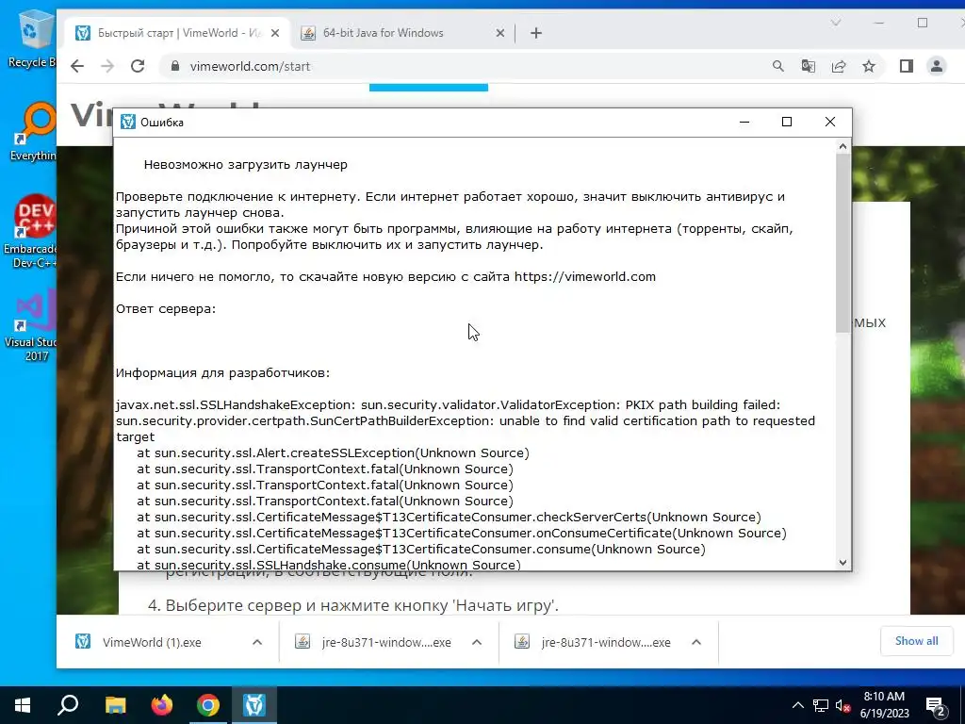Click the forward navigation arrow
This screenshot has width=965, height=724.
(x=107, y=67)
